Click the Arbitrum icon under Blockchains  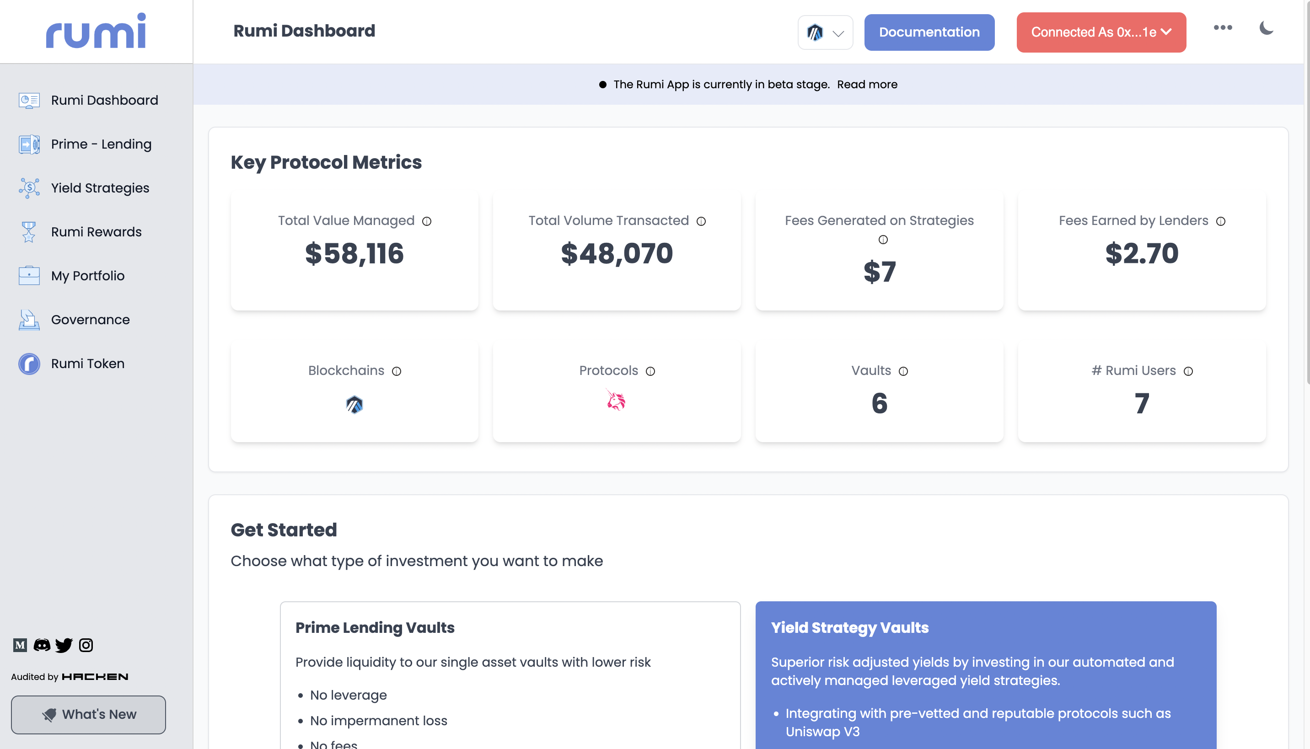[354, 405]
